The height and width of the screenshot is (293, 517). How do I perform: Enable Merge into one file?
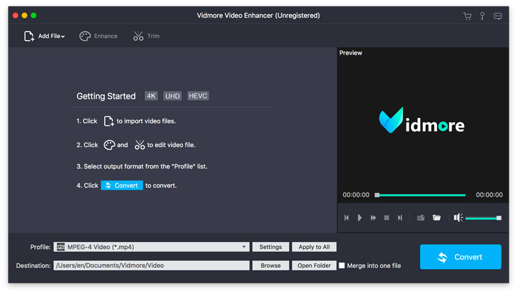[342, 265]
